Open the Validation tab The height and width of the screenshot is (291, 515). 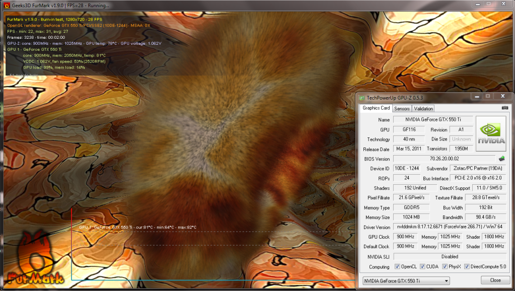tap(423, 108)
